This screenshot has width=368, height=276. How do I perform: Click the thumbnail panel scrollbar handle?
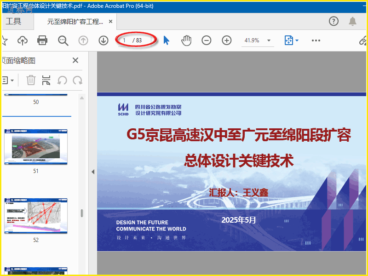click(82, 213)
